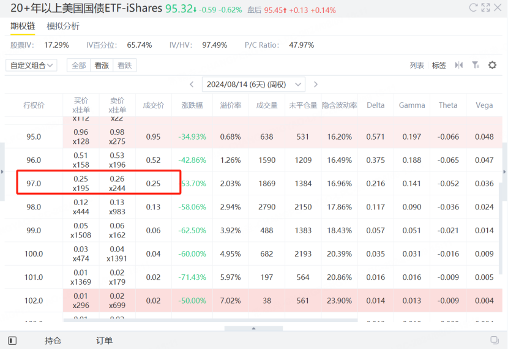
Task: Switch to the 期权链 tab
Action: point(23,26)
